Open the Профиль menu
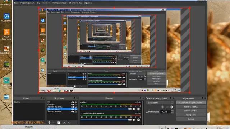 tap(46, 3)
